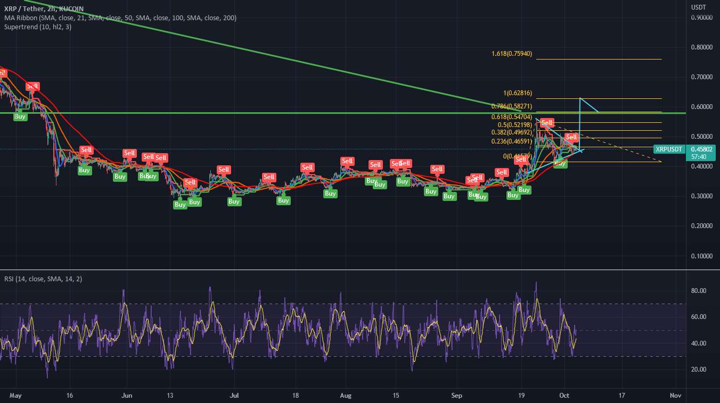Viewport: 720px width, 403px height.
Task: Click the 0.40000 price axis label
Action: [x=703, y=166]
